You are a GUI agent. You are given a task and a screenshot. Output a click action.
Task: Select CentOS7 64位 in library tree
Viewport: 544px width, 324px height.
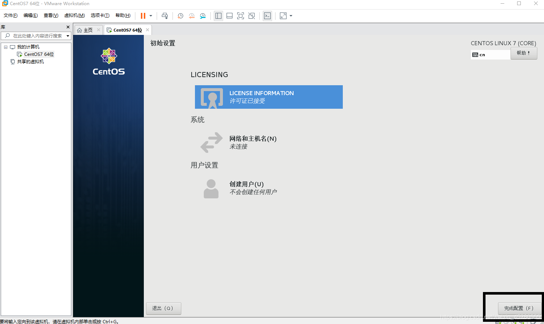tap(39, 54)
